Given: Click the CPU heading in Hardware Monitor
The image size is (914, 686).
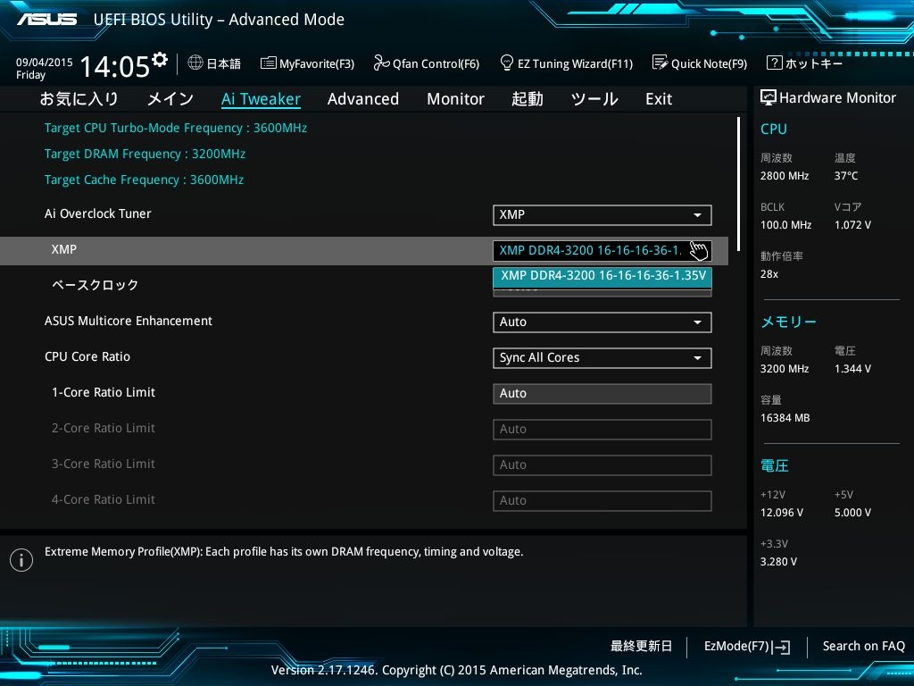Looking at the screenshot, I should click(x=774, y=129).
